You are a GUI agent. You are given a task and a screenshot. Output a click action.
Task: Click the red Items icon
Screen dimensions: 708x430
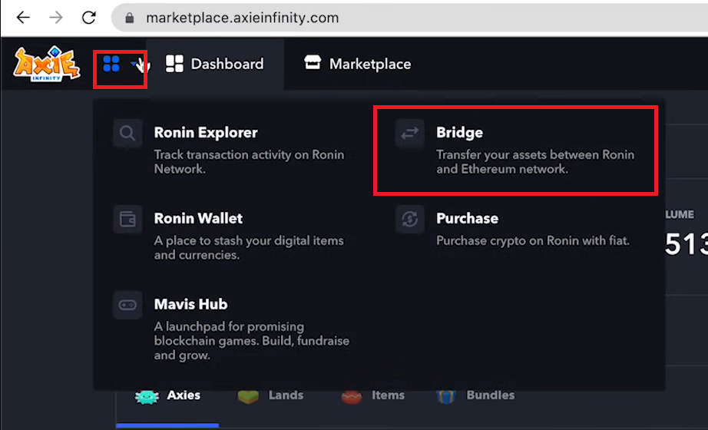[x=351, y=396]
